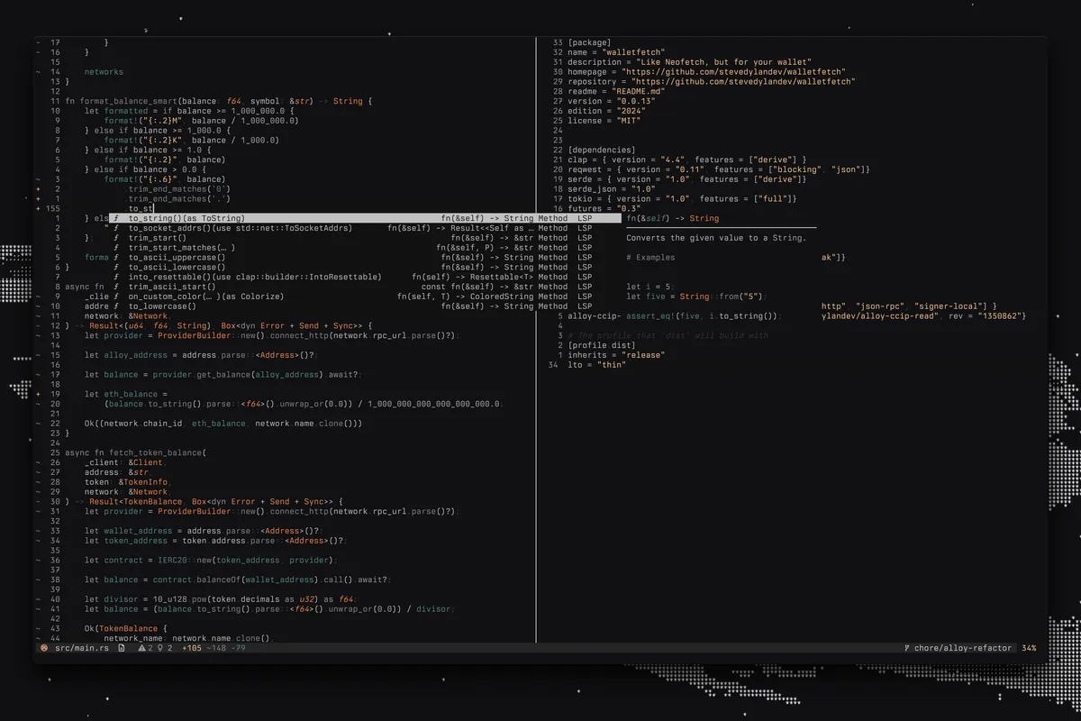The height and width of the screenshot is (721, 1081).
Task: Click the async fn fetch_token_balance line
Action: click(136, 452)
